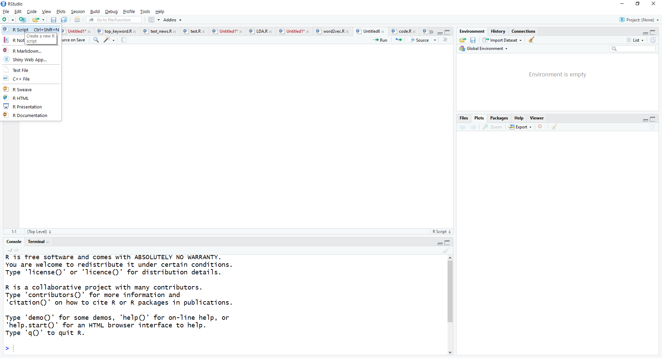Screen dimensions: 662x358
Task: Remove current plot with red X icon
Action: click(x=540, y=127)
